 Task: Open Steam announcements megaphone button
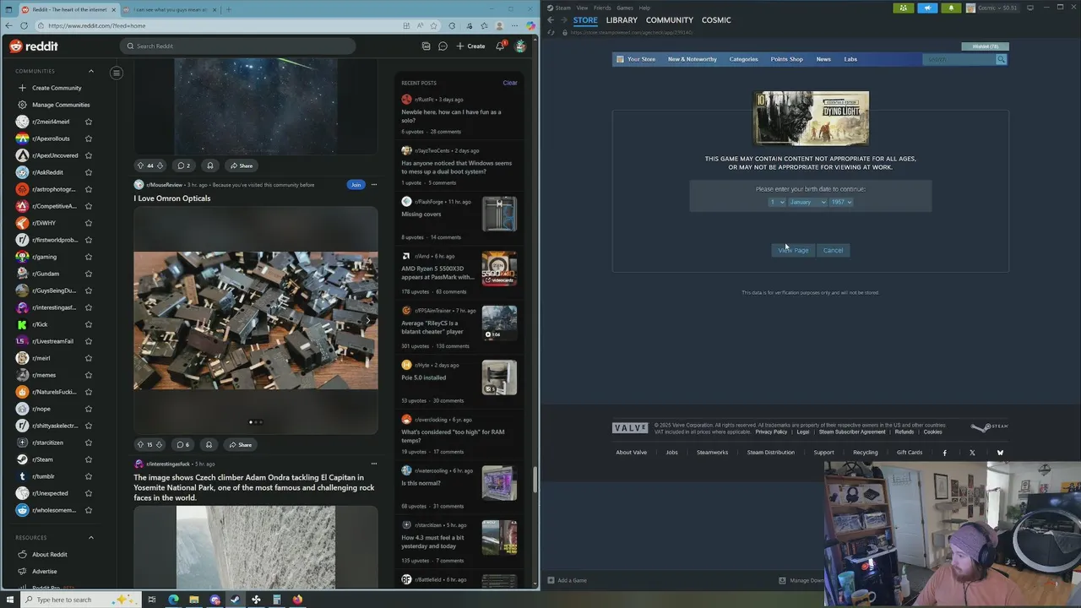[927, 8]
